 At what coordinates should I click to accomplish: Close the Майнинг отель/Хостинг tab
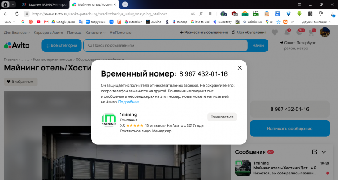click(115, 4)
